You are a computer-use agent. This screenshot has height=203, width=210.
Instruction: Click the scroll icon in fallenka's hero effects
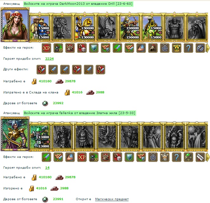200,157
